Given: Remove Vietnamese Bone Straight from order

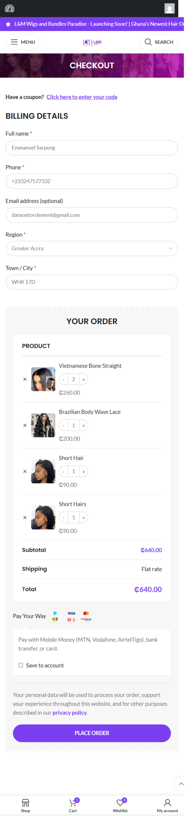Looking at the screenshot, I should [25, 379].
